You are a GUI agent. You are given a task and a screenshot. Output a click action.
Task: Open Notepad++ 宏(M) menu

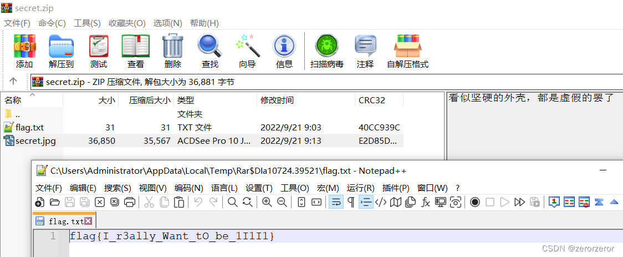(328, 188)
